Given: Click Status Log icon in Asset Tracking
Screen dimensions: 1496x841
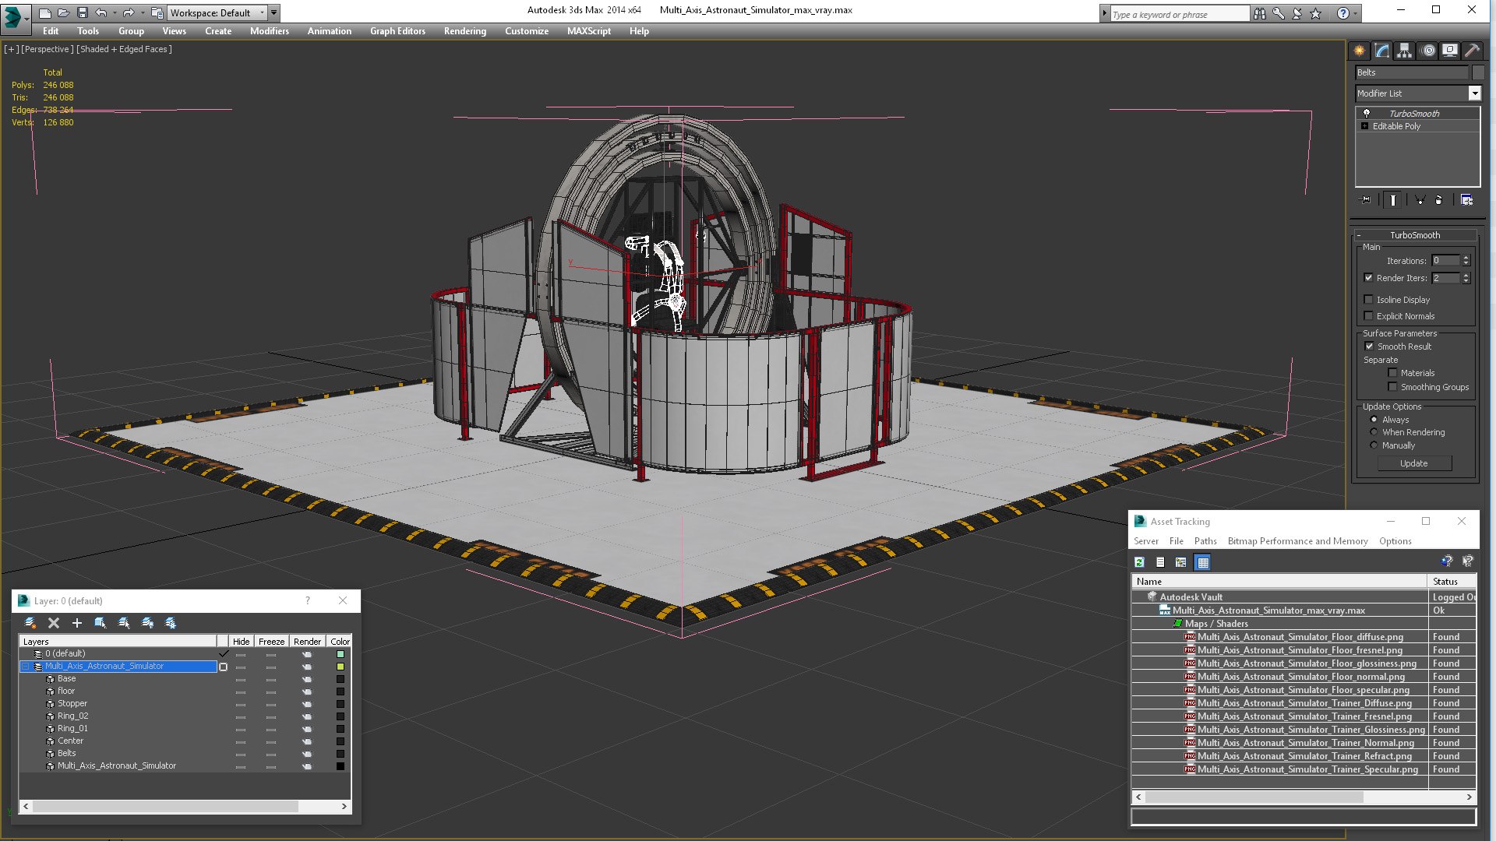Looking at the screenshot, I should coord(1160,562).
